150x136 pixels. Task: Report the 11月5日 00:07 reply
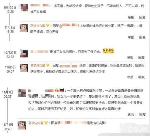pos(130,77)
